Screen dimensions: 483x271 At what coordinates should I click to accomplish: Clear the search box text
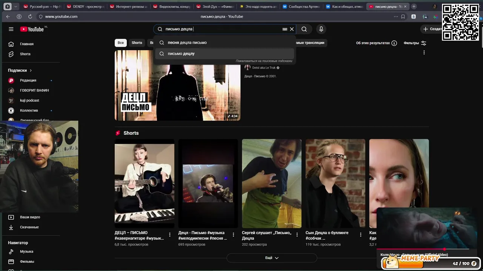pos(292,29)
